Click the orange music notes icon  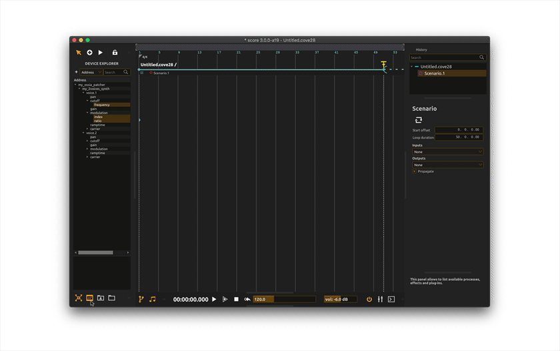click(153, 299)
